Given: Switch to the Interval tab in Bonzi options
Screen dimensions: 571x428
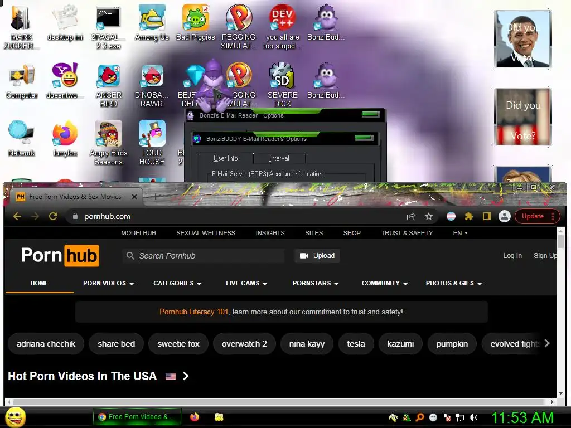Looking at the screenshot, I should pyautogui.click(x=279, y=158).
